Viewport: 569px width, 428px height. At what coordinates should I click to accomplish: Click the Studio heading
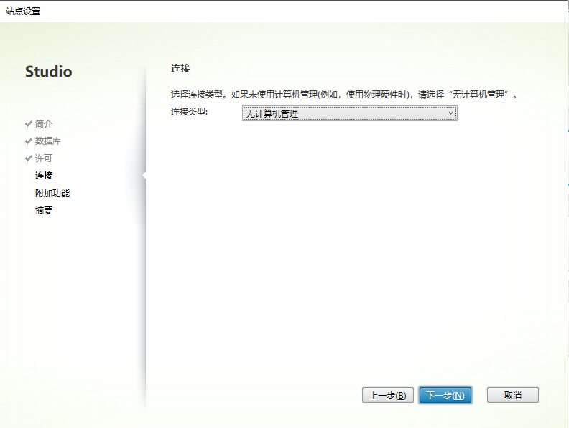tap(48, 72)
